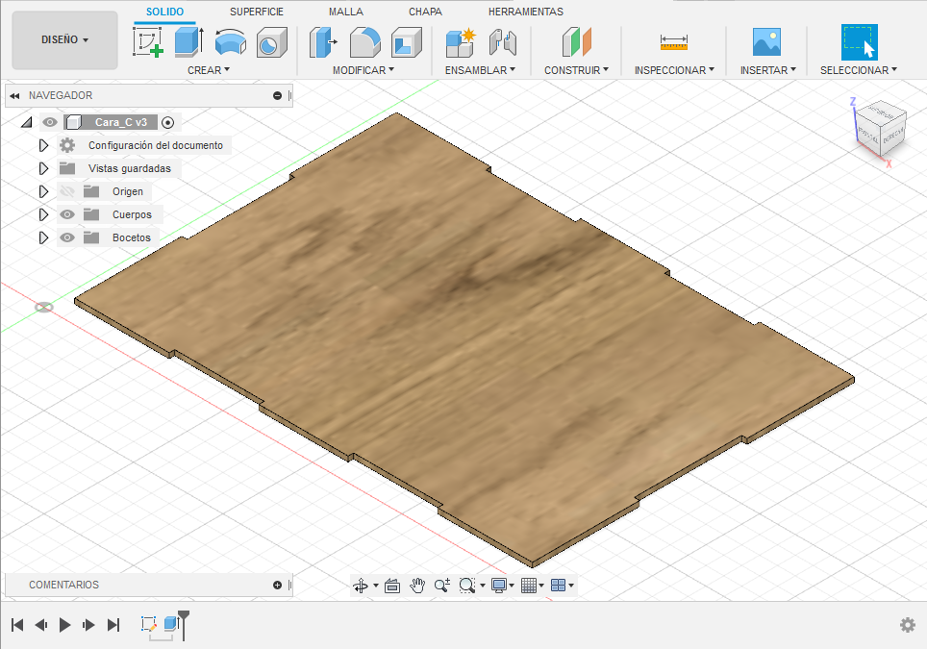Switch to the SUPERFICIE tab
This screenshot has height=649, width=927.
coord(257,12)
